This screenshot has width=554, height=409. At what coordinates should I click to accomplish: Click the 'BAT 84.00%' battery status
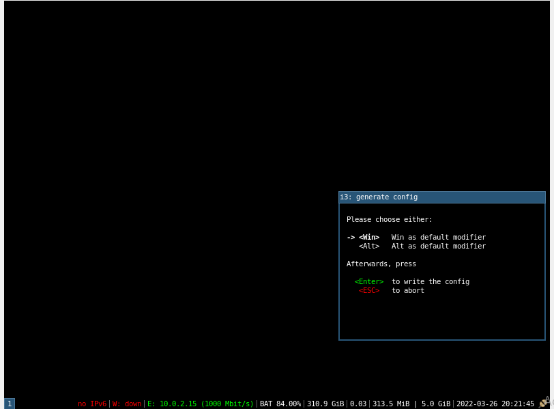point(280,404)
